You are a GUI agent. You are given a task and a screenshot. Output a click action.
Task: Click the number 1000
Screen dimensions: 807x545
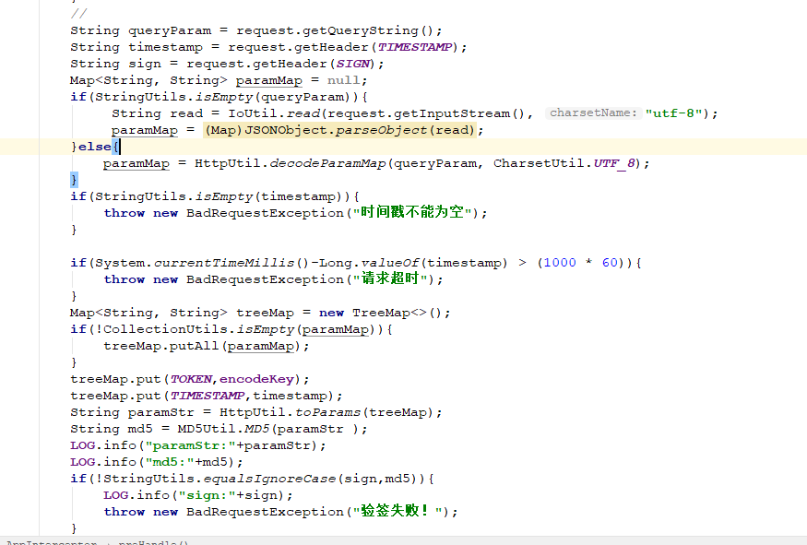click(560, 263)
